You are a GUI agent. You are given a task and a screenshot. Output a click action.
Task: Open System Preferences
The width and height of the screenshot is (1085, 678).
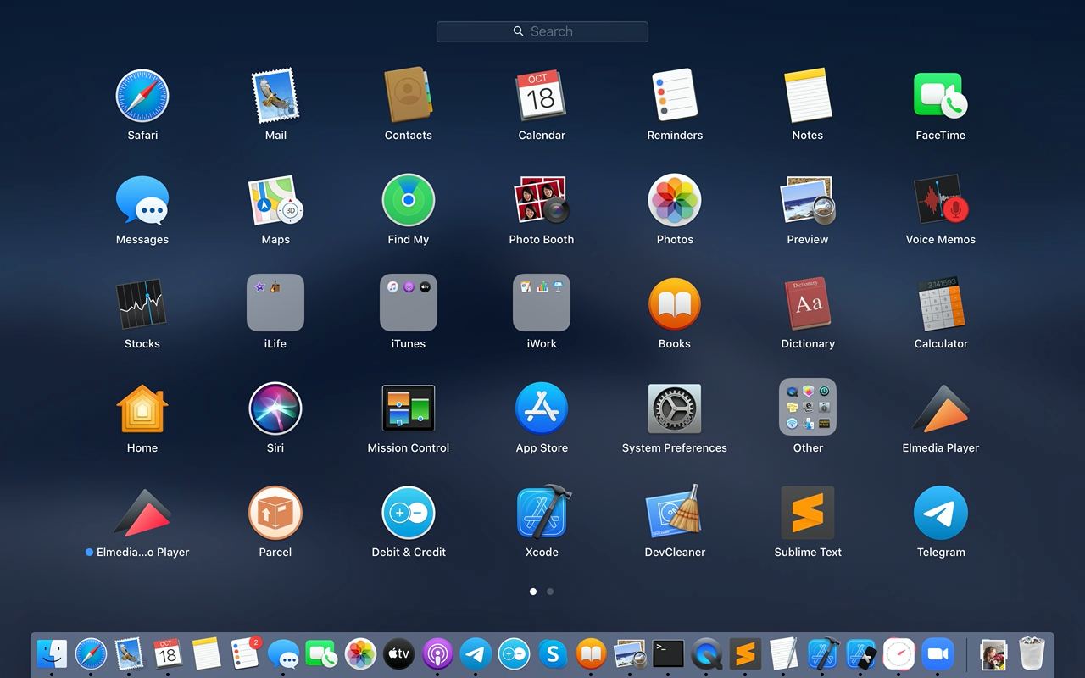(x=675, y=408)
